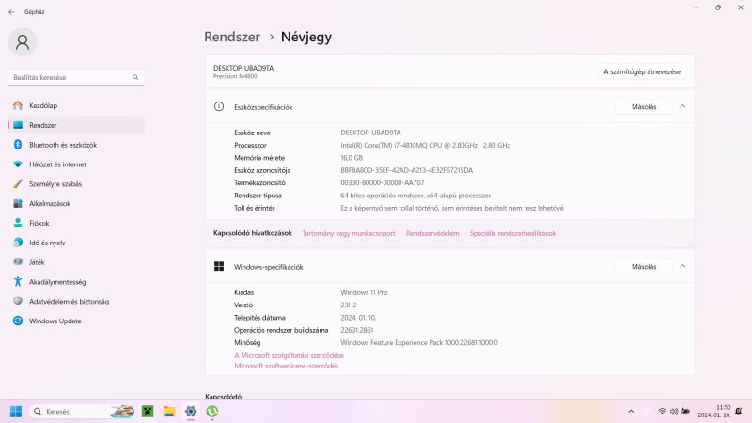Click the device ID value BBF8A80D-35EF-42AD
The height and width of the screenshot is (423, 752).
(407, 170)
